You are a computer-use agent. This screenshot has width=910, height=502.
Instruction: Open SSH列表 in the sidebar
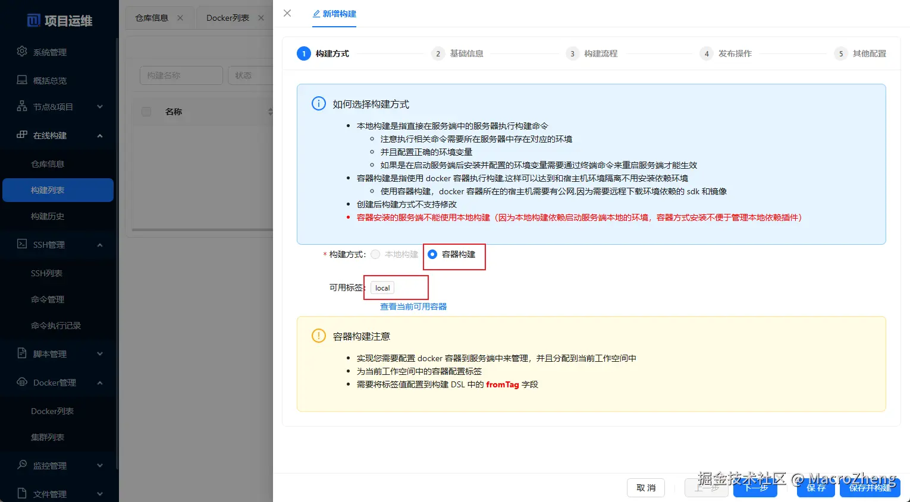[x=58, y=273]
